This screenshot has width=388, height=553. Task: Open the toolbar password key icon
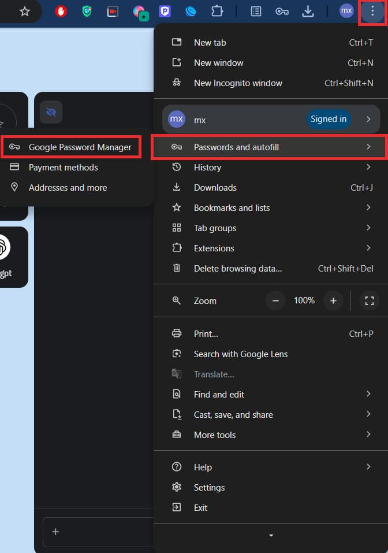click(282, 12)
